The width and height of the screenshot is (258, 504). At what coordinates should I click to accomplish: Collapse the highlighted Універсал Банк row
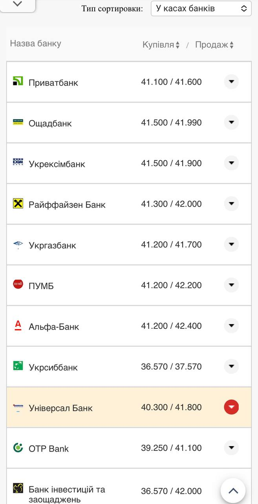231,407
